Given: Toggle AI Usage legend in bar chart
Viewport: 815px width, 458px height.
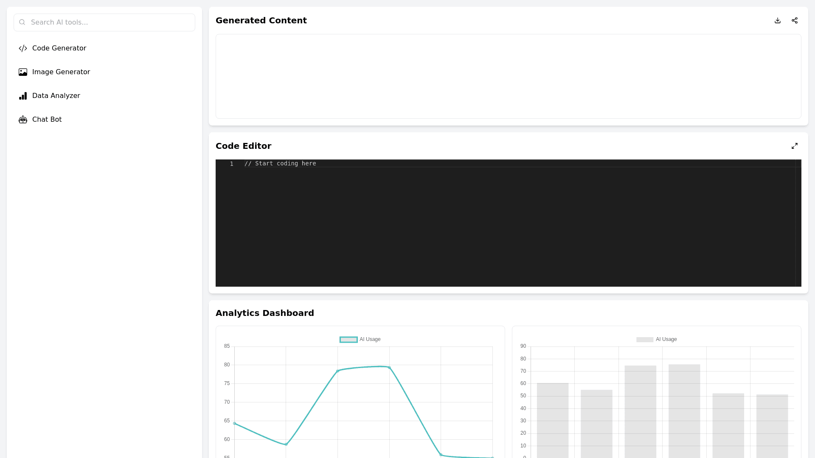Looking at the screenshot, I should [x=656, y=339].
